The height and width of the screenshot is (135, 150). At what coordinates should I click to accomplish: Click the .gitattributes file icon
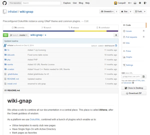coord(5,74)
